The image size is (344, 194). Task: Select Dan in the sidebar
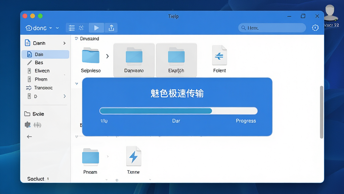(x=45, y=54)
